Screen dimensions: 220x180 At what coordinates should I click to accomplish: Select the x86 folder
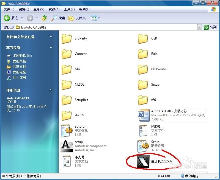(x=147, y=100)
